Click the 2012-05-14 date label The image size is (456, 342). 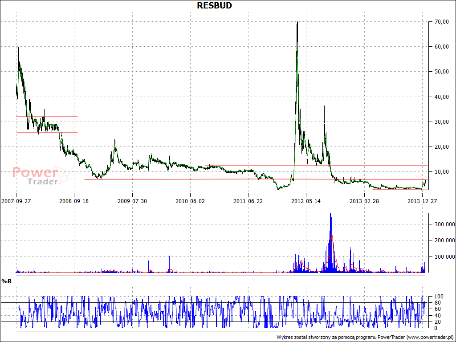306,201
